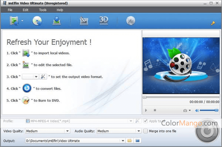Open the Help menu

(x=60, y=10)
